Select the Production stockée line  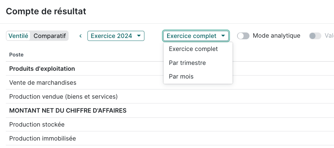click(37, 125)
